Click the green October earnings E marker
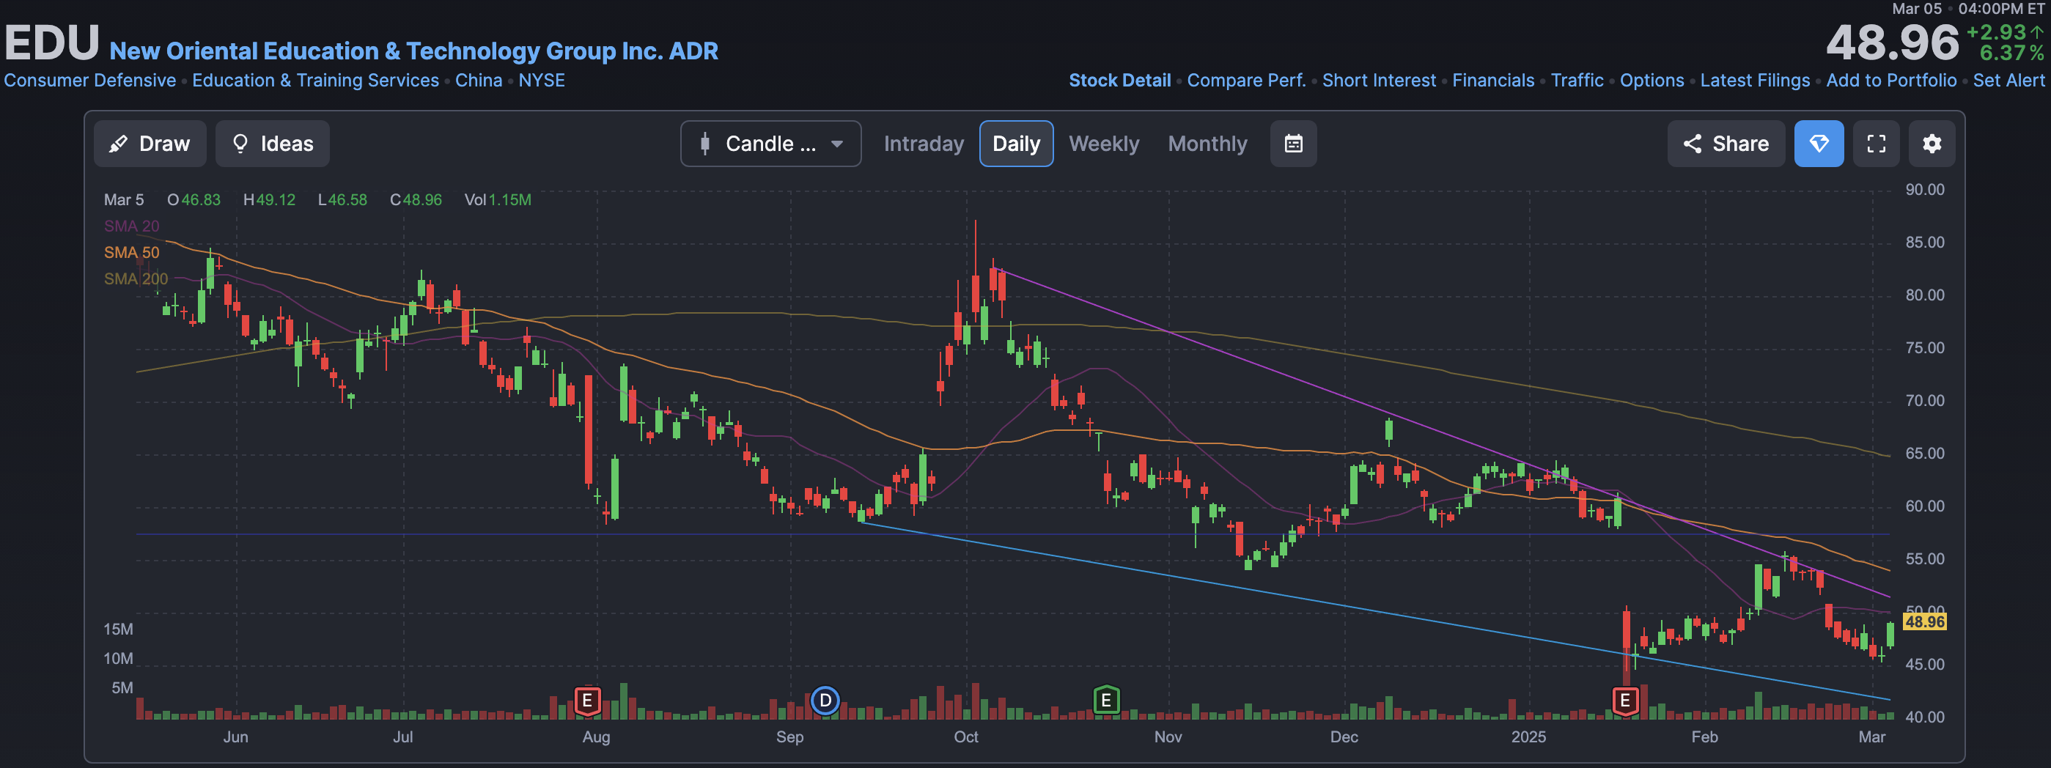This screenshot has width=2051, height=768. point(1106,701)
